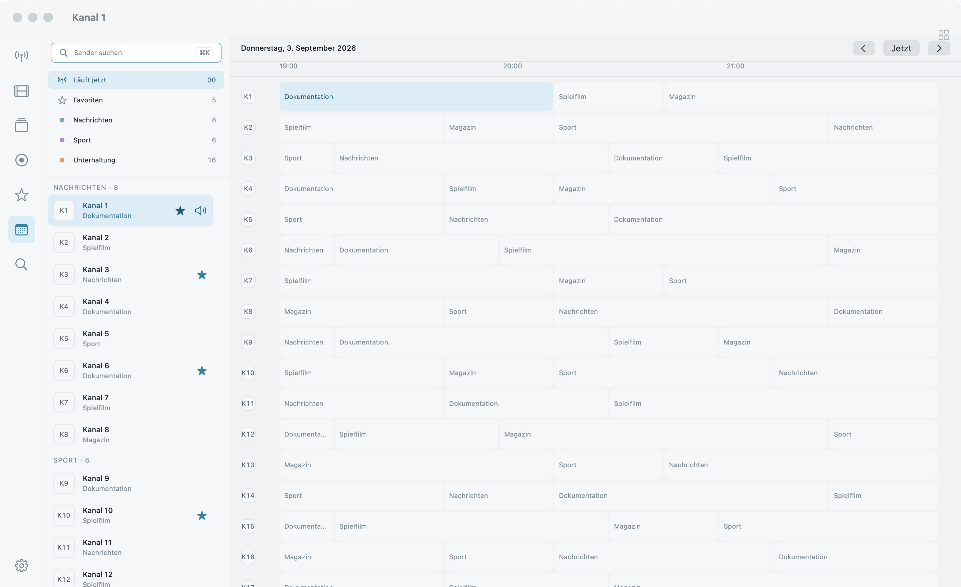
Task: Toggle favorite star on Kanal 3
Action: click(202, 275)
